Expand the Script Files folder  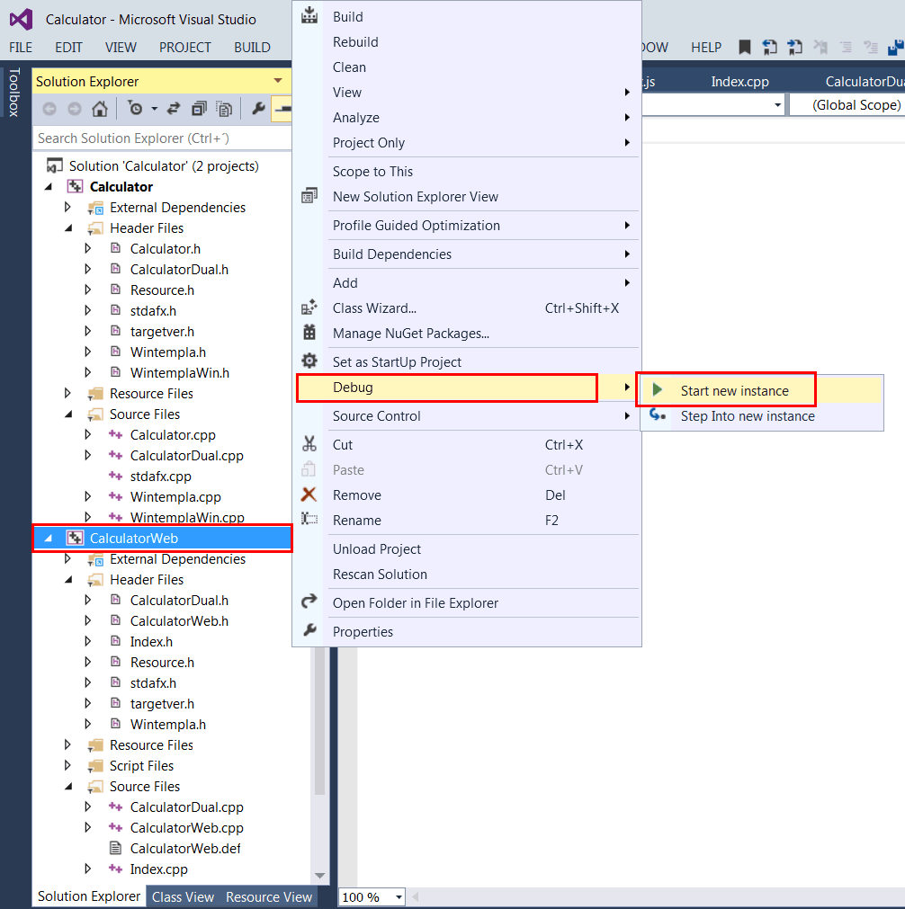[x=67, y=765]
